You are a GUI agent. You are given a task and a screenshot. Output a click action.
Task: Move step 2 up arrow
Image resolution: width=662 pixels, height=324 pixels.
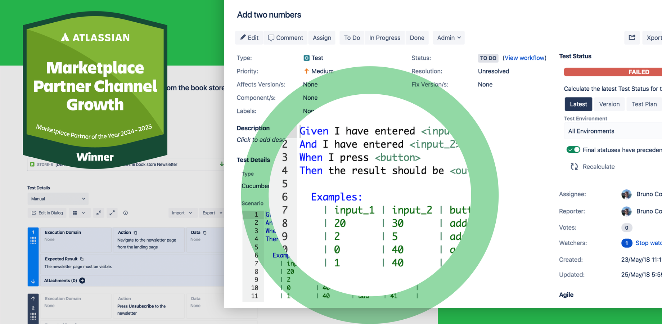[x=33, y=298]
